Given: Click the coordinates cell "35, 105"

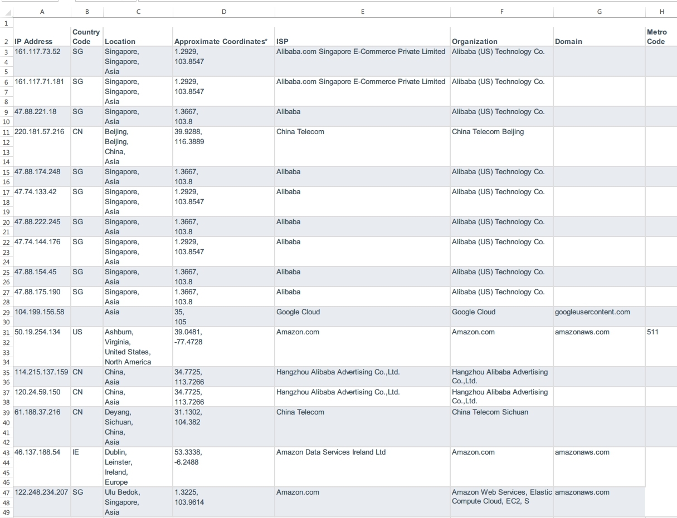Looking at the screenshot, I should coord(223,317).
